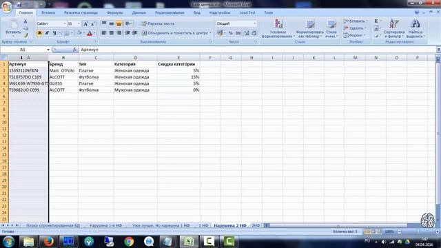Click the formula bar containing Артикул
Viewport: 441px width, 248px height.
click(x=257, y=50)
